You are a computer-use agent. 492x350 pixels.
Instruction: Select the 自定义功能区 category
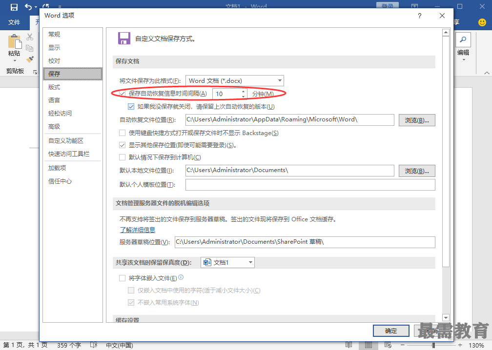tap(73, 141)
